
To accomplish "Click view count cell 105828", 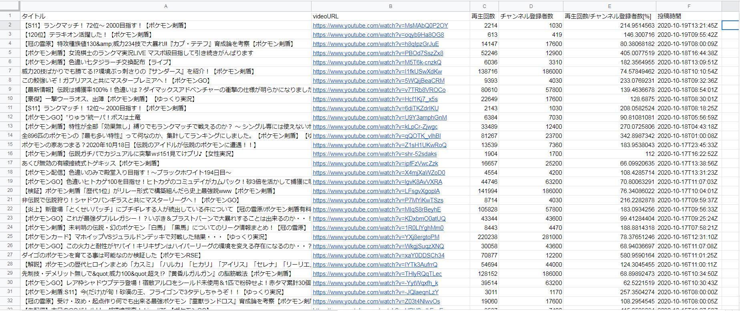I will coord(484,209).
